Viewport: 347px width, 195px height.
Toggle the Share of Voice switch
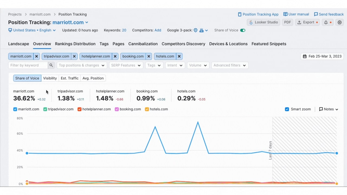point(243,30)
